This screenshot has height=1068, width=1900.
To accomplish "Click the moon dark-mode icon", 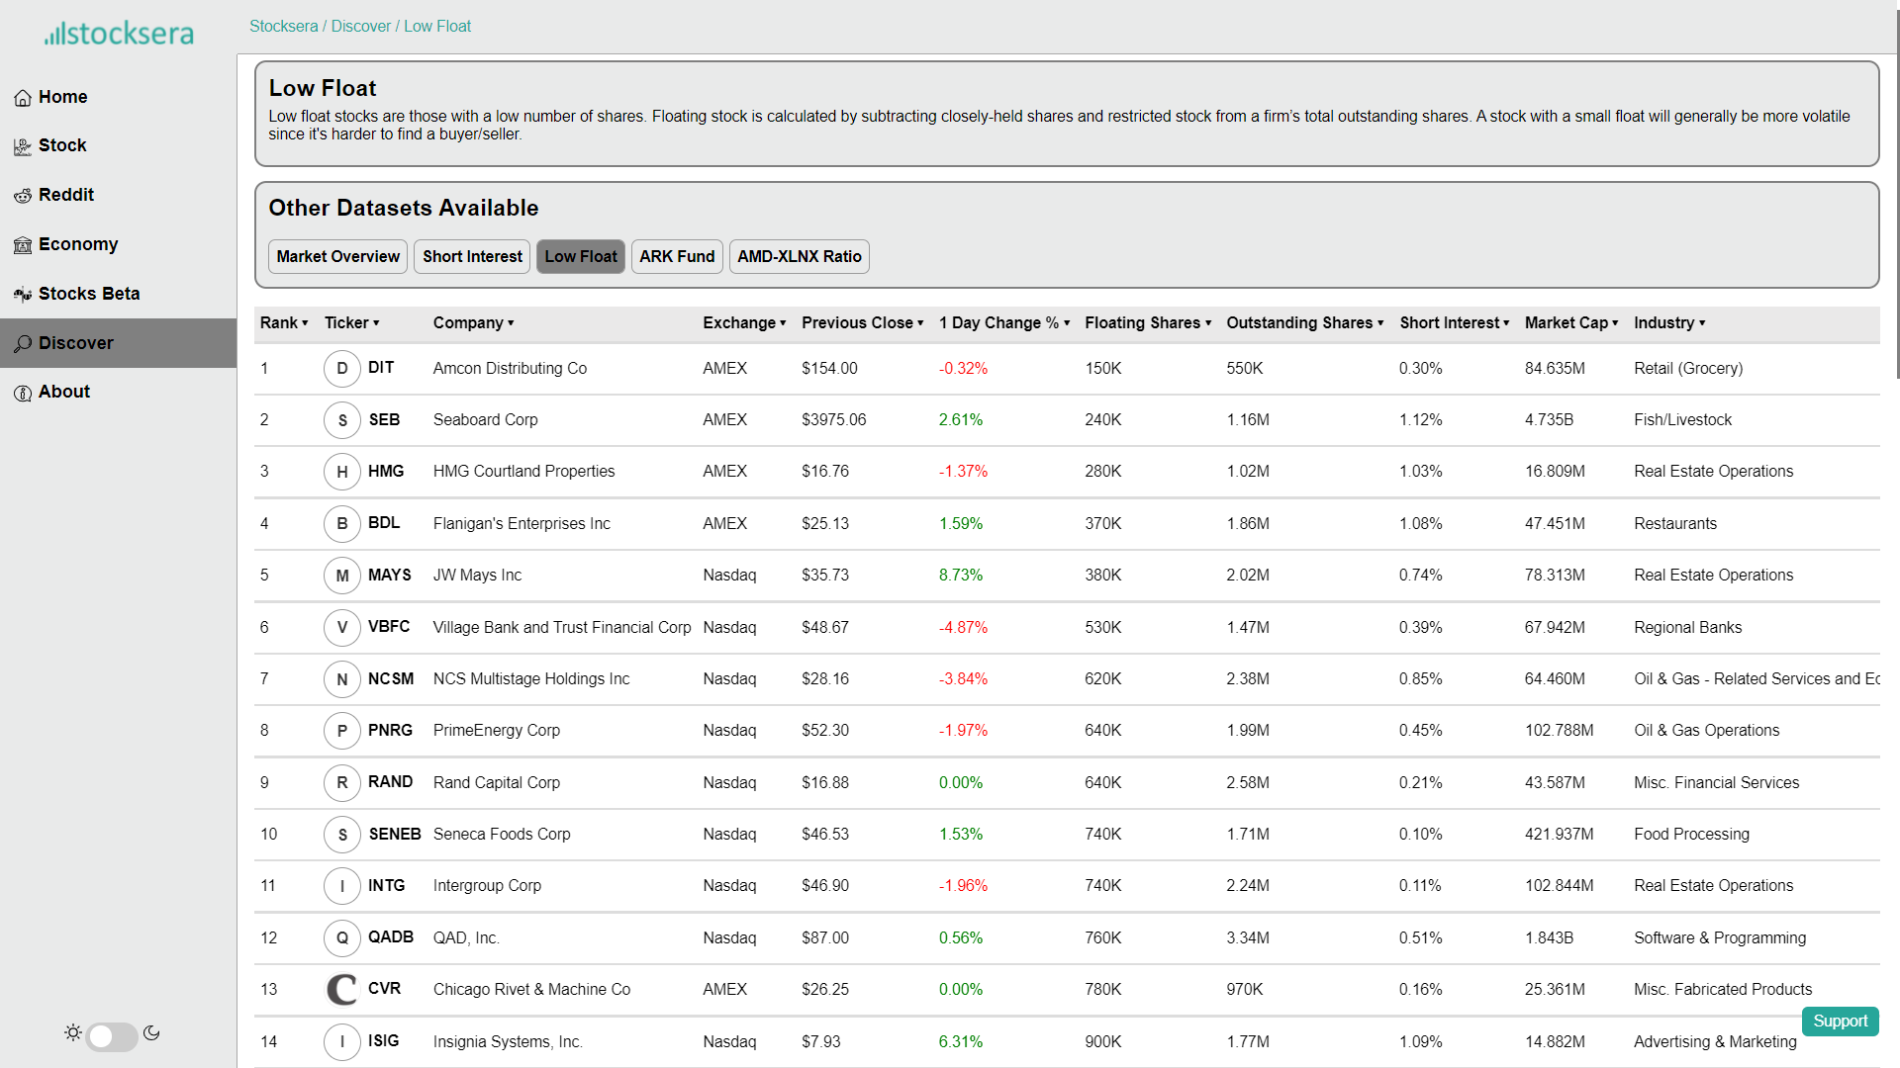I will point(151,1032).
